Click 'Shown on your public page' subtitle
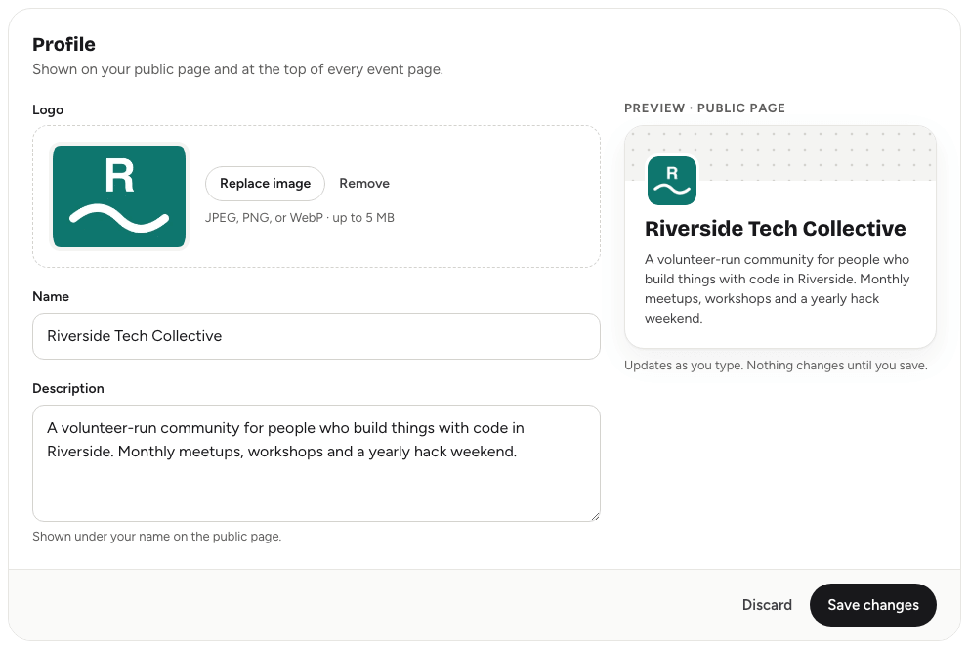 238,69
